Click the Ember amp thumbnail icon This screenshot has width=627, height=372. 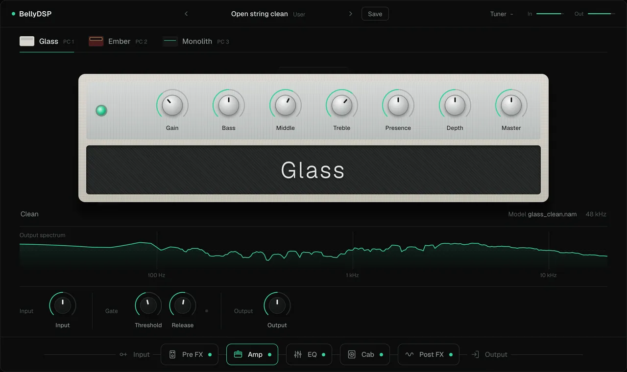pyautogui.click(x=96, y=41)
